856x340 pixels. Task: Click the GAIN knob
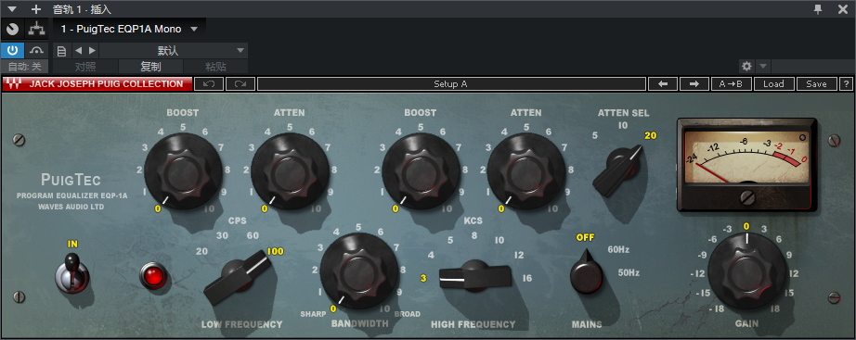pyautogui.click(x=746, y=271)
